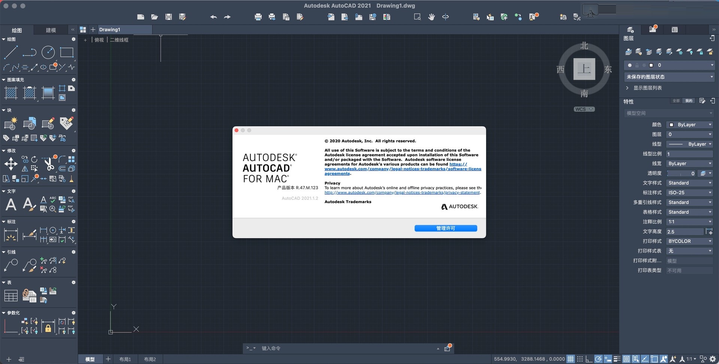Open the ISO-25 dimension style dropdown
Screen dimensions: 719x364
point(690,193)
